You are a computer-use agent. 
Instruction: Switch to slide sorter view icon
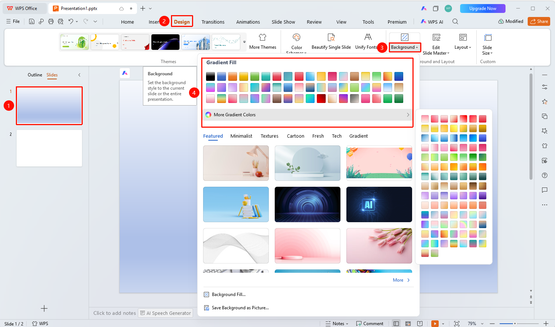(x=408, y=323)
